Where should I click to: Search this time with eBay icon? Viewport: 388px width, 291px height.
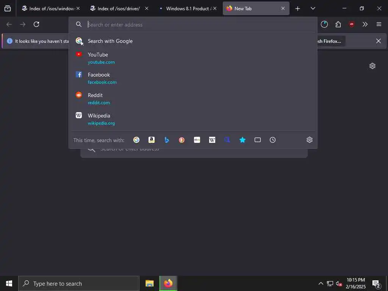(x=197, y=140)
